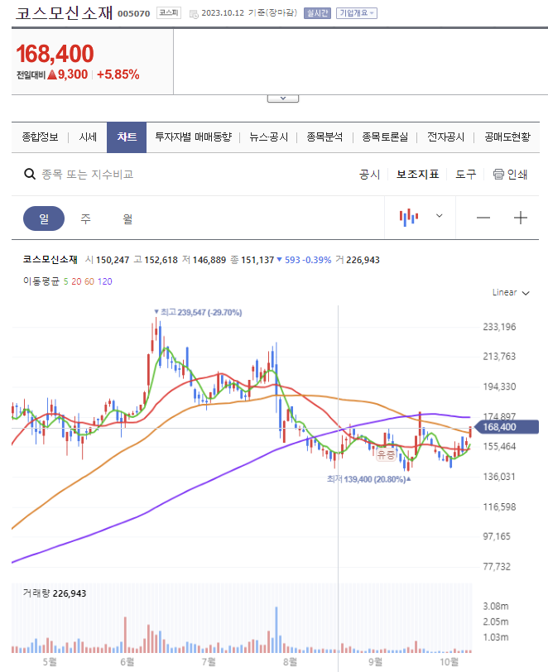
Task: Click the 종목 또는 지수비교 search field
Action: (x=87, y=175)
